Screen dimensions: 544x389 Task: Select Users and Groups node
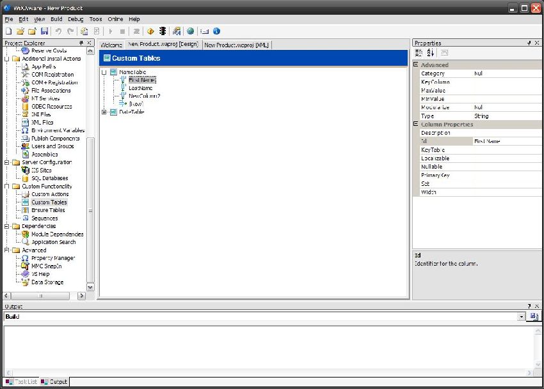coord(52,146)
